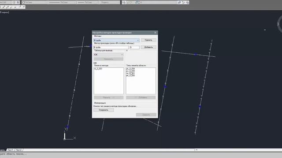The image size is (282, 158).
Task: Open the ByColor color dropdown in the toolbar
Action: click(x=35, y=2)
